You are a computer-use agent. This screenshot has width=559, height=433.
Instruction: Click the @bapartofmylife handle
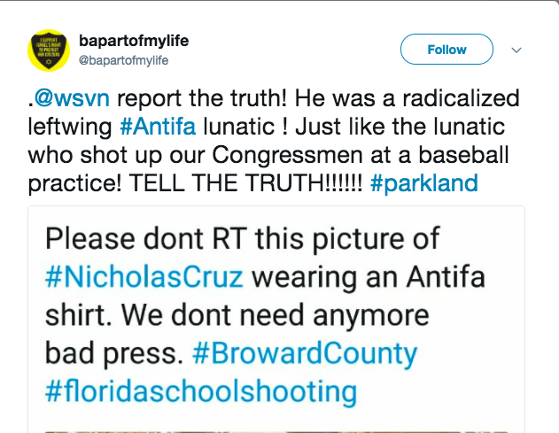tap(123, 60)
